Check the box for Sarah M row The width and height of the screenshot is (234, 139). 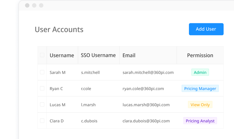click(42, 72)
